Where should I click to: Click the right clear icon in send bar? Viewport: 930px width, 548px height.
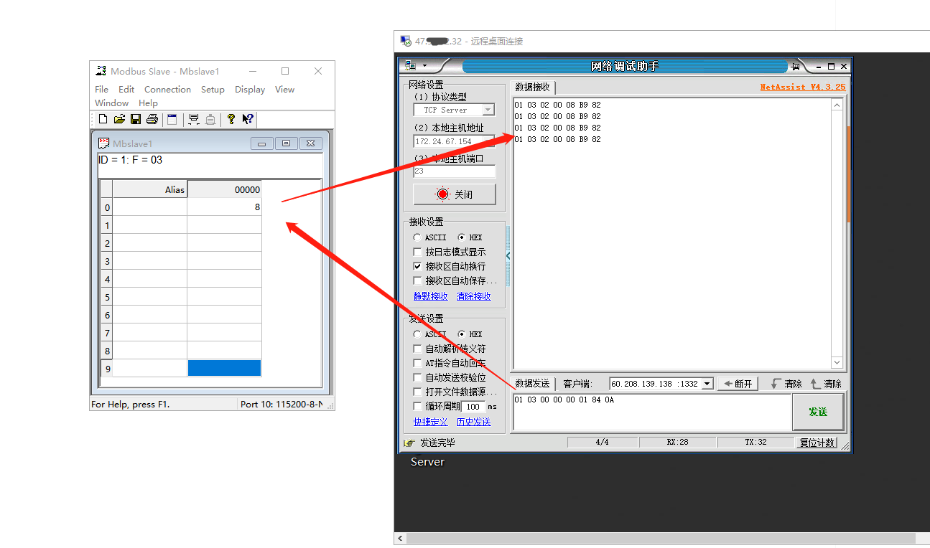815,384
